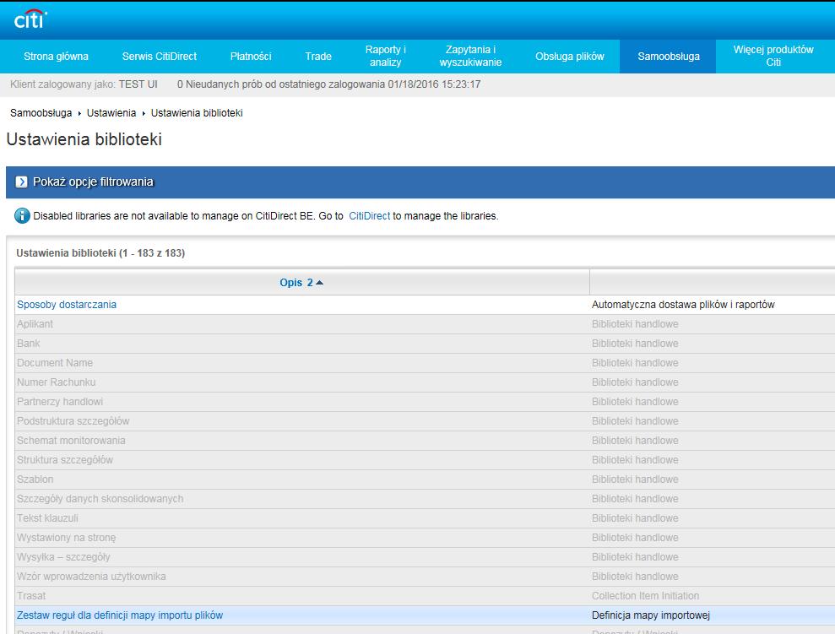Click Ustawienia in the breadcrumb

pos(111,113)
